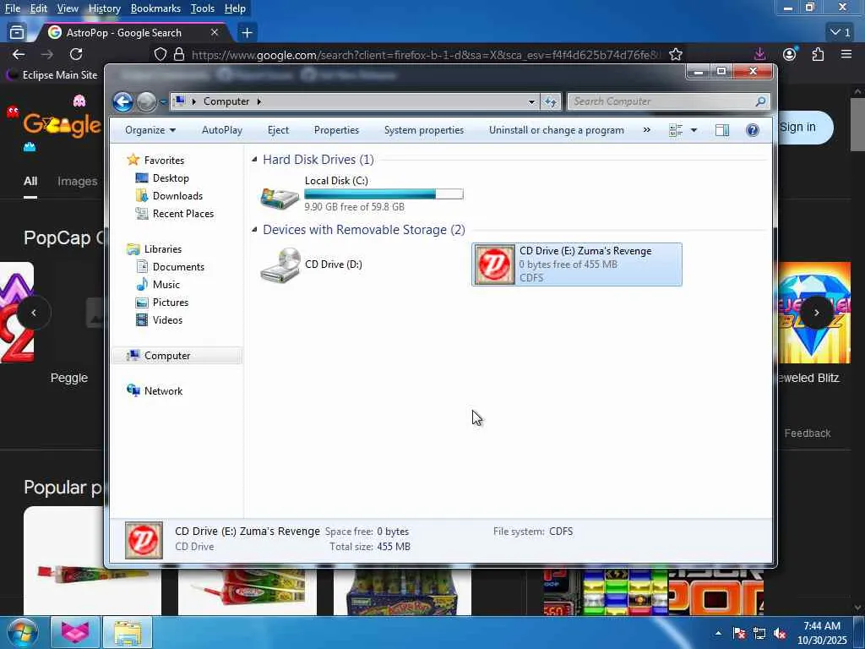Collapse the Hard Disk Drives group

click(254, 160)
